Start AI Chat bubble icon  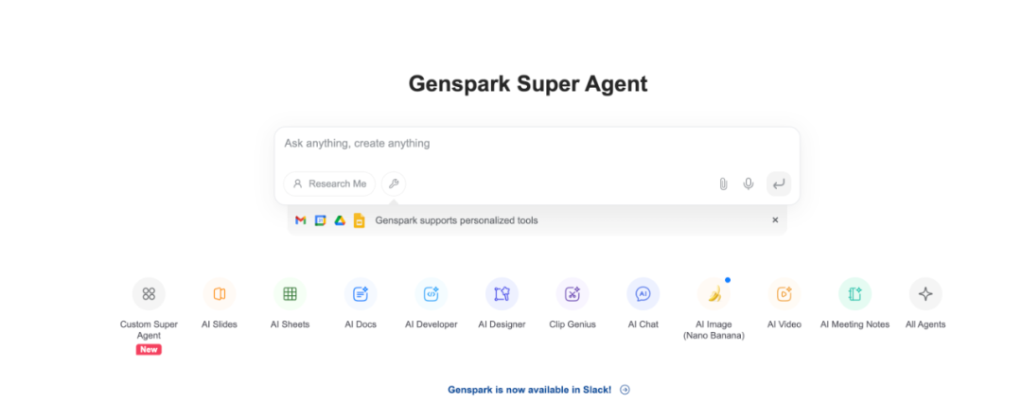point(643,294)
